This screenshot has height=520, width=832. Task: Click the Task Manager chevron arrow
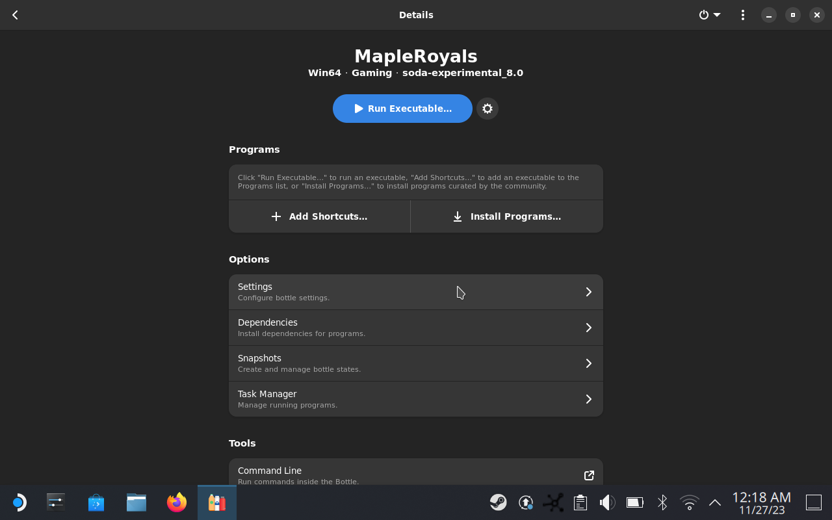(x=589, y=399)
